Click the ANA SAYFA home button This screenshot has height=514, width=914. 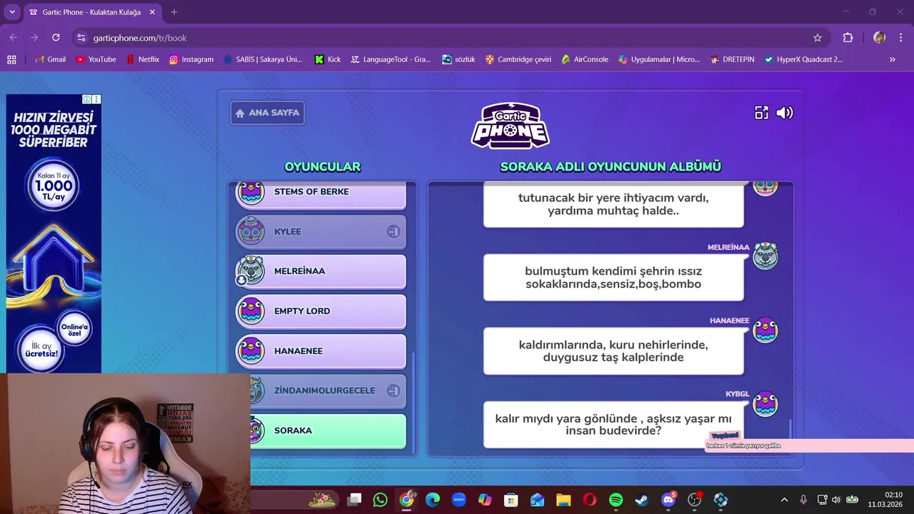268,113
